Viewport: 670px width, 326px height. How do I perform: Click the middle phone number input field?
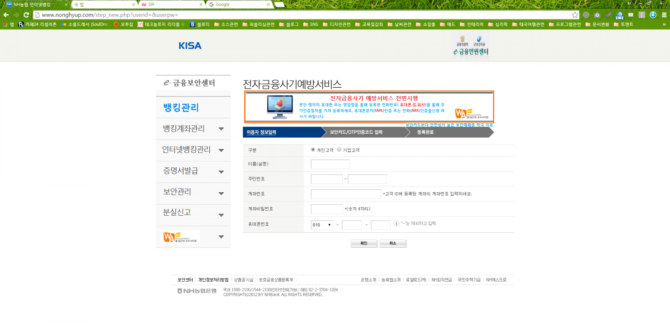(x=352, y=225)
